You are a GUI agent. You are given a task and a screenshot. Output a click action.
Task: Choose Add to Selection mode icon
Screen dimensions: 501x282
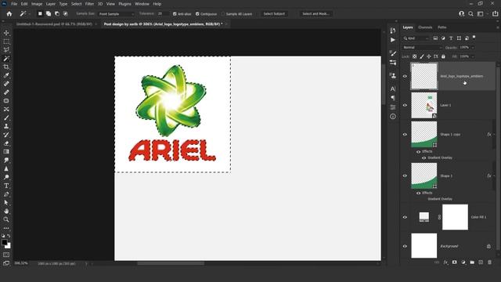tap(49, 14)
